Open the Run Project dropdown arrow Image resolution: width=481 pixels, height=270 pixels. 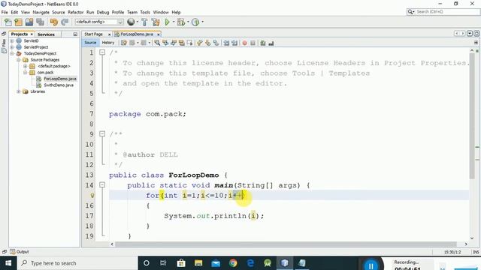click(x=174, y=22)
